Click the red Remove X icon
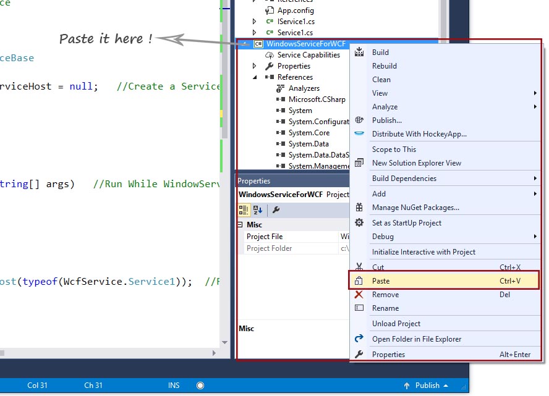549x396 pixels. click(359, 295)
